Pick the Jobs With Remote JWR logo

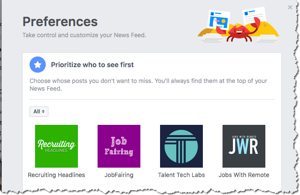point(244,146)
